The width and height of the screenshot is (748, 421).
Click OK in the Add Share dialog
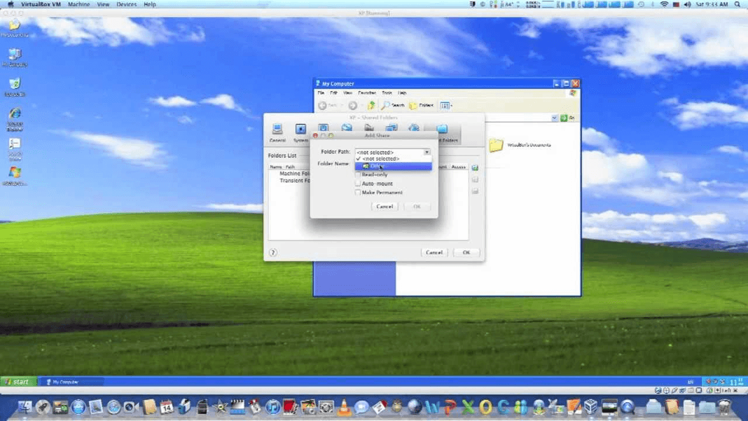tap(417, 206)
